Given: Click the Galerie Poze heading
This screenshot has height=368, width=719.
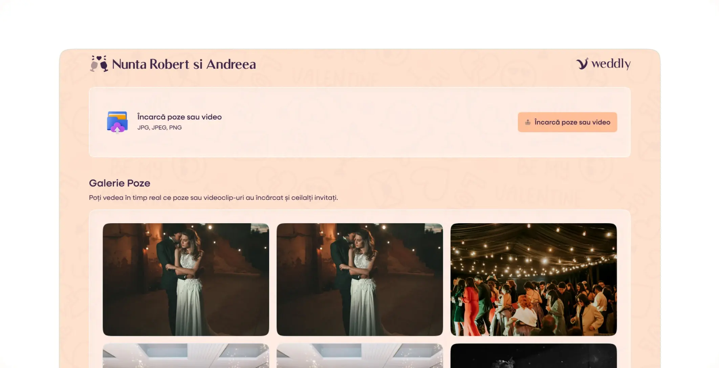Looking at the screenshot, I should [x=119, y=183].
